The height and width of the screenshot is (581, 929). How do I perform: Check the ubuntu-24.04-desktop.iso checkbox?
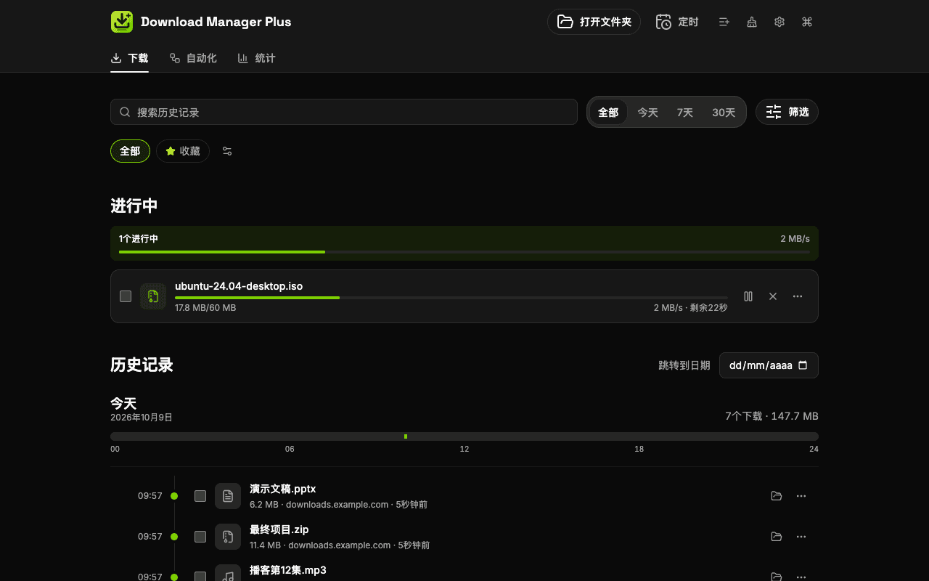[x=126, y=296]
